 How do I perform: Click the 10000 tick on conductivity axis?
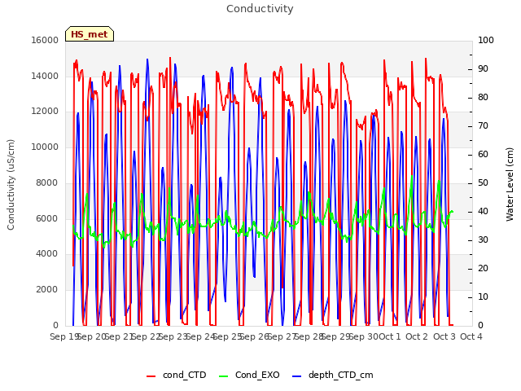pyautogui.click(x=45, y=147)
